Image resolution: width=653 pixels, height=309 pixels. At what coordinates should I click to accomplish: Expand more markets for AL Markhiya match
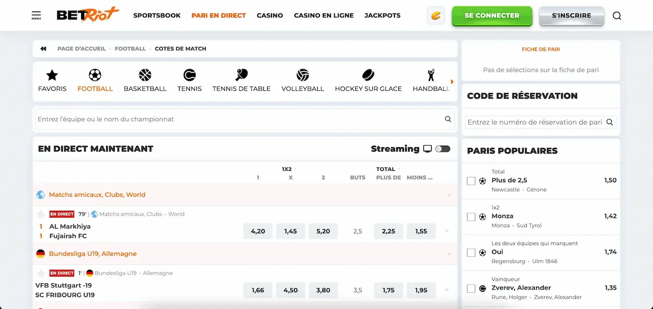point(447,231)
